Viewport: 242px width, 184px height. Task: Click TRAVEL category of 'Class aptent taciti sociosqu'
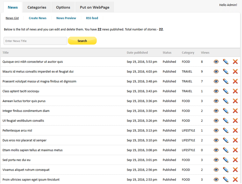pyautogui.click(x=187, y=91)
